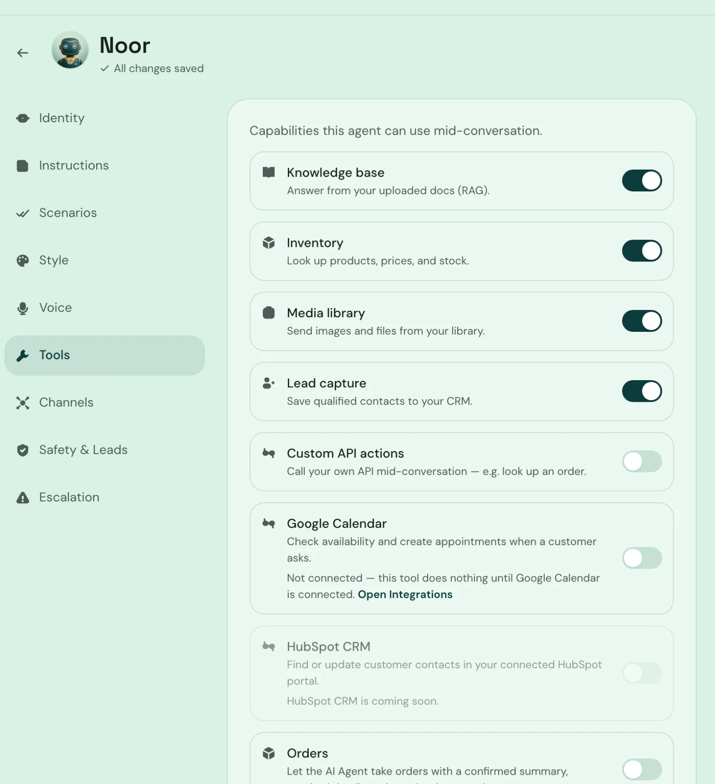Image resolution: width=715 pixels, height=784 pixels.
Task: Disable the Lead capture toggle
Action: 642,391
